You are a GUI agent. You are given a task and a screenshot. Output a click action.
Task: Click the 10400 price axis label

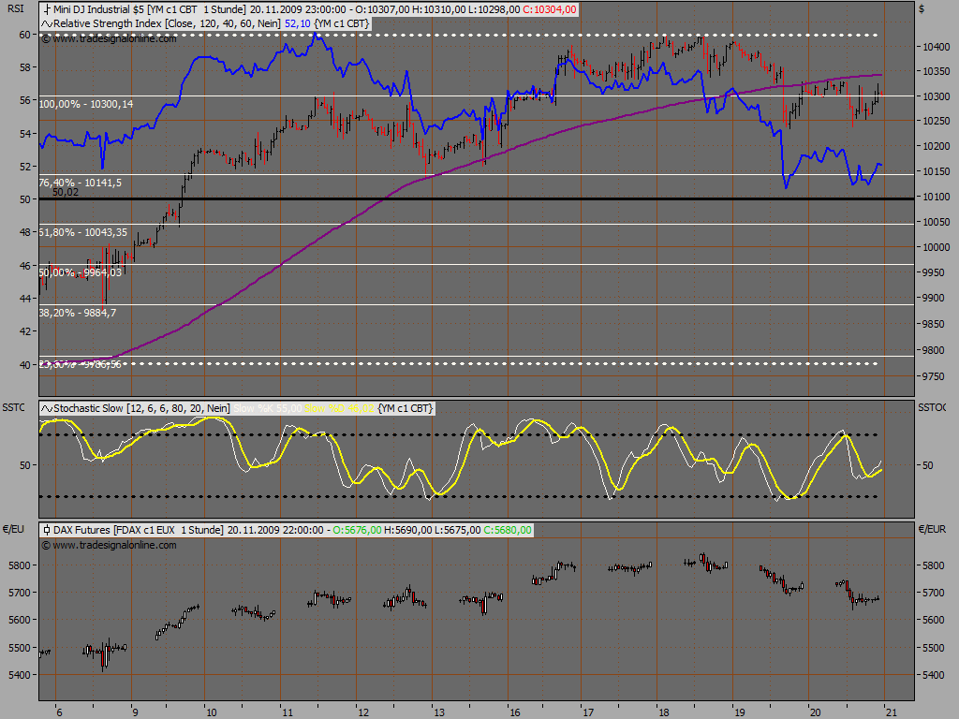[937, 47]
